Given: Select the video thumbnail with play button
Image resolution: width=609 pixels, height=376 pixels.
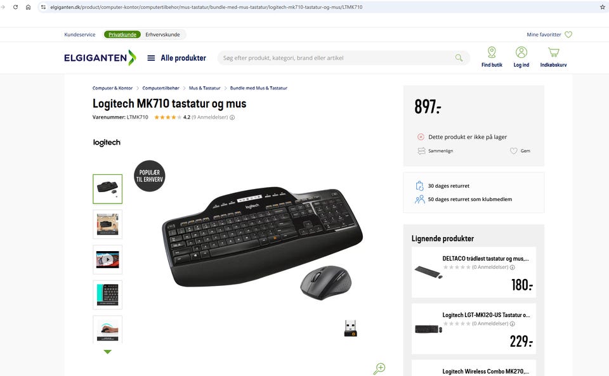Looking at the screenshot, I should point(108,259).
